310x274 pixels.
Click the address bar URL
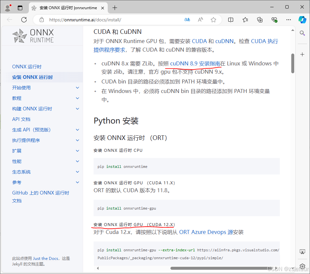point(85,20)
